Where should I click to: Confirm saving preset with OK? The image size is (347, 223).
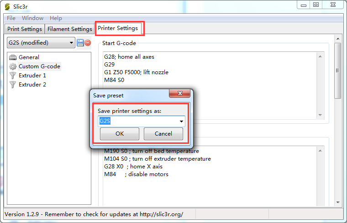click(120, 134)
